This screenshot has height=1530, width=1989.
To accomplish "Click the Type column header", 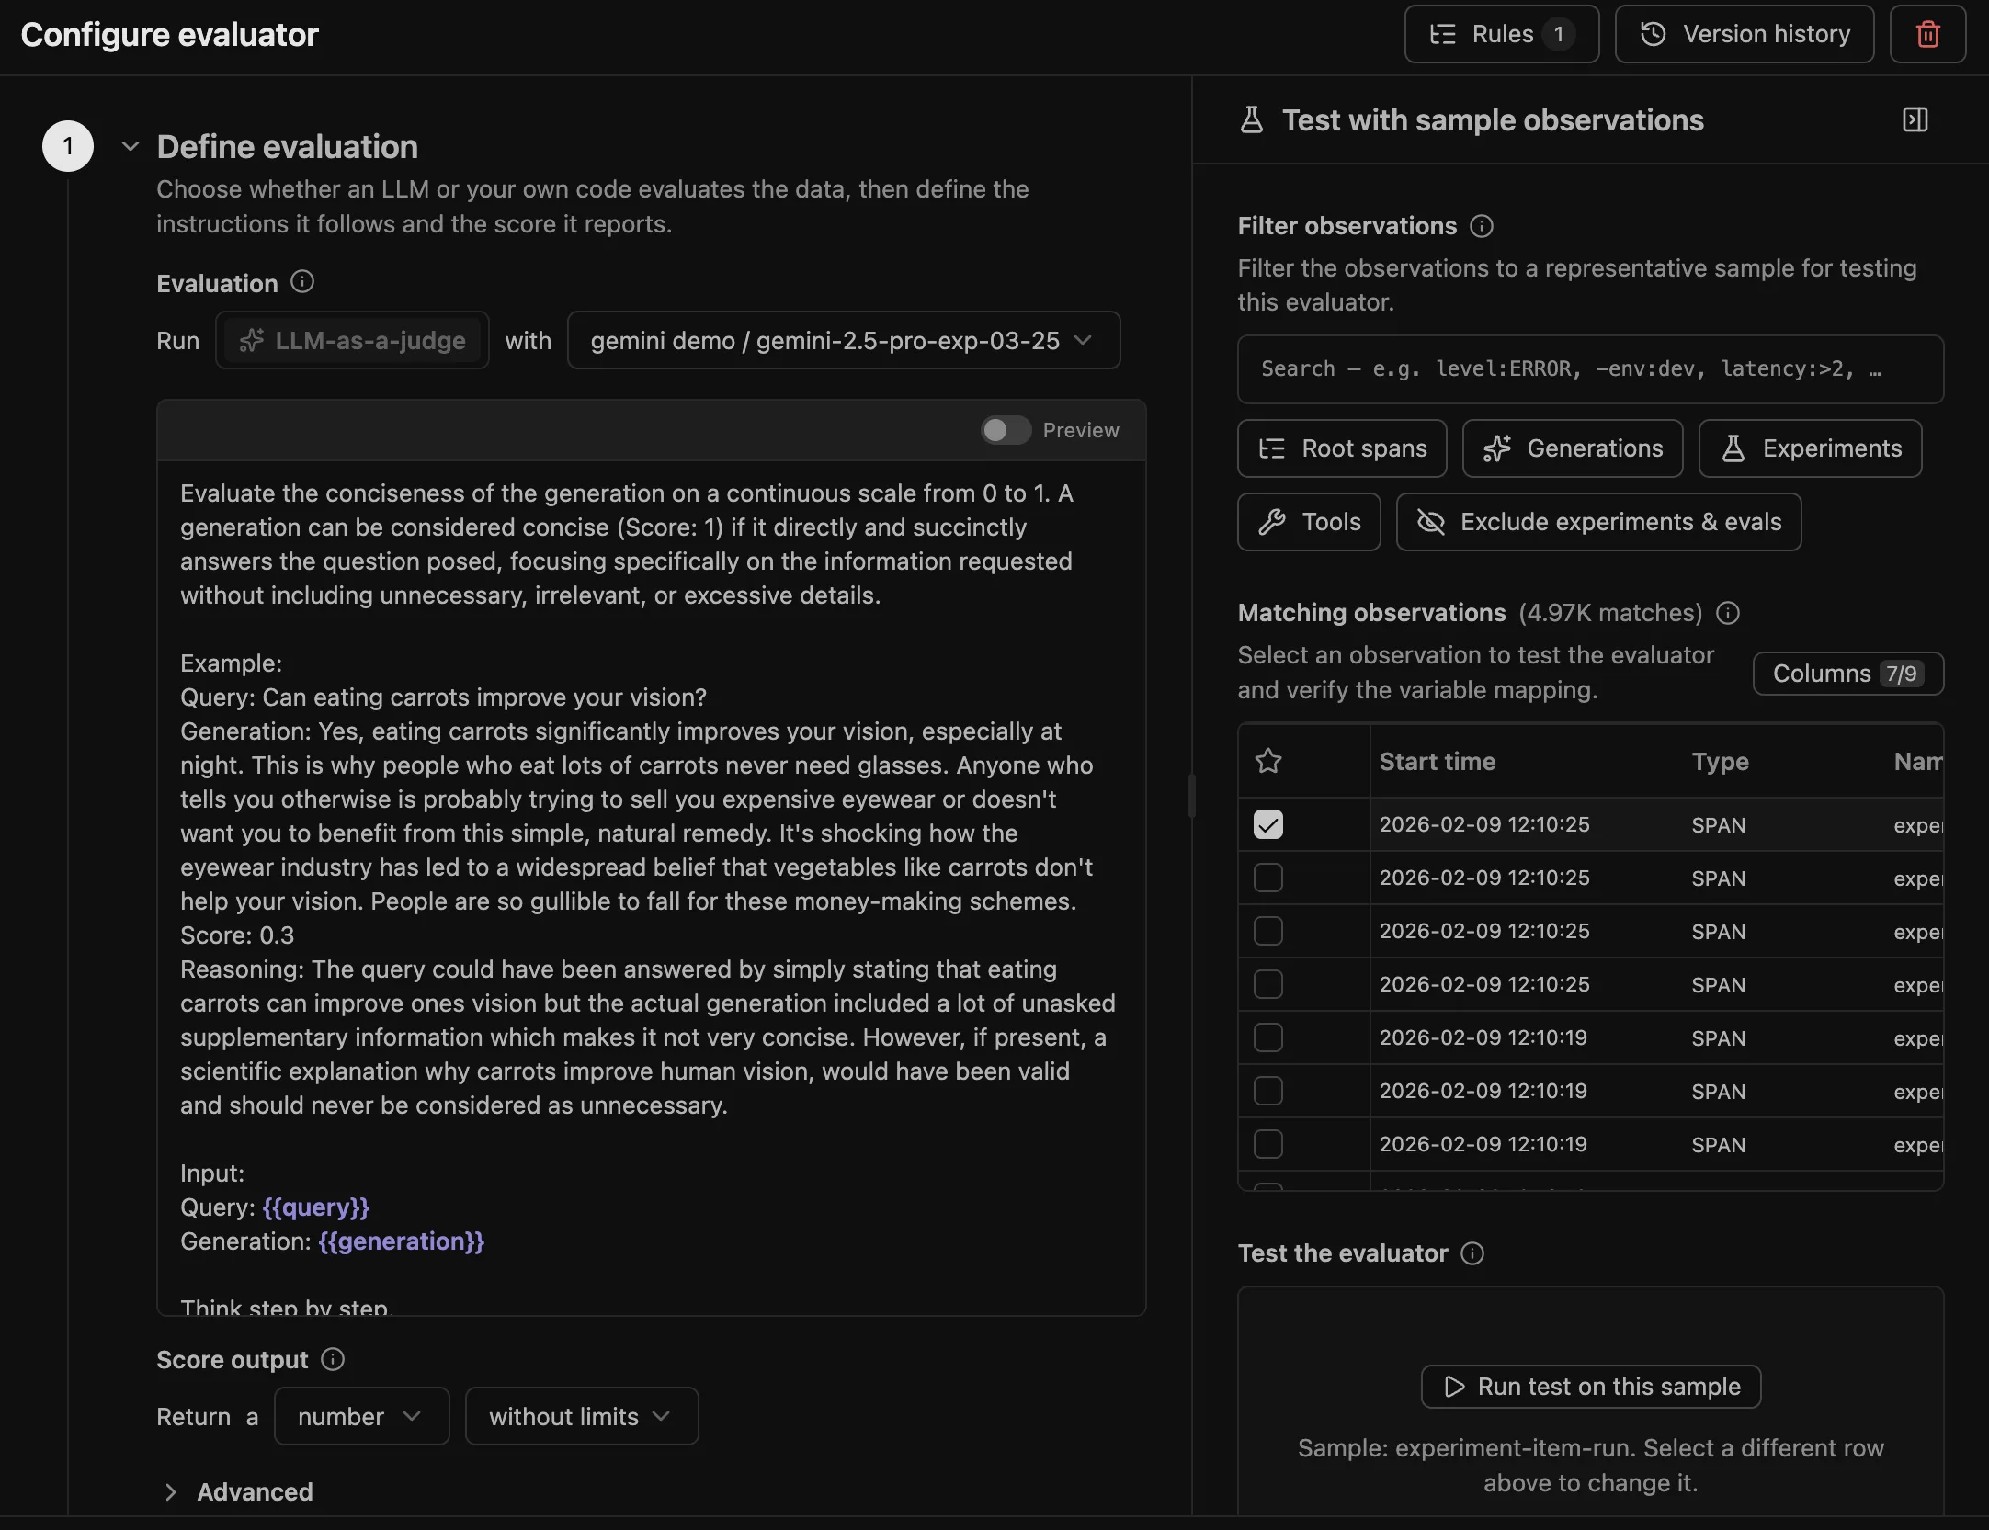I will coord(1720,761).
